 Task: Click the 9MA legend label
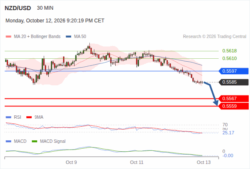tap(39, 117)
